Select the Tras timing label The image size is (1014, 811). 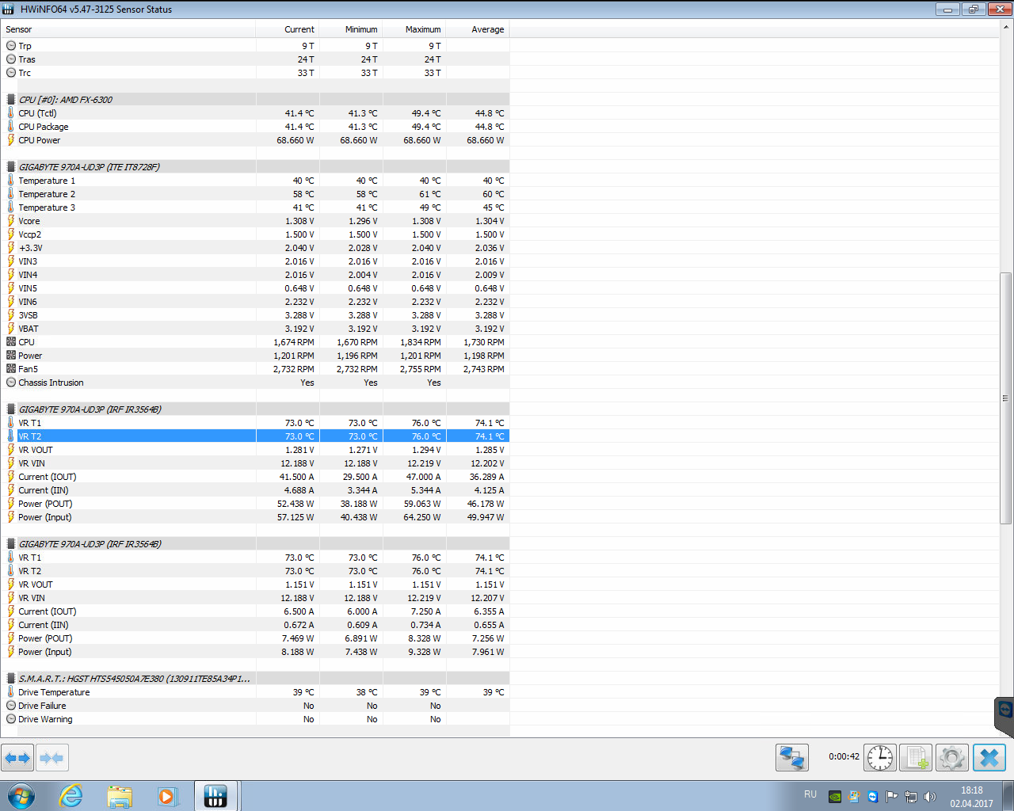[27, 59]
